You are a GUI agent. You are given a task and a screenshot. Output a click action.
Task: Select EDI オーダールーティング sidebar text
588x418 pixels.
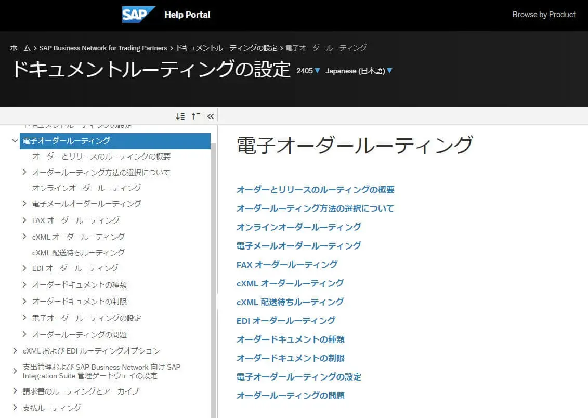pyautogui.click(x=75, y=268)
